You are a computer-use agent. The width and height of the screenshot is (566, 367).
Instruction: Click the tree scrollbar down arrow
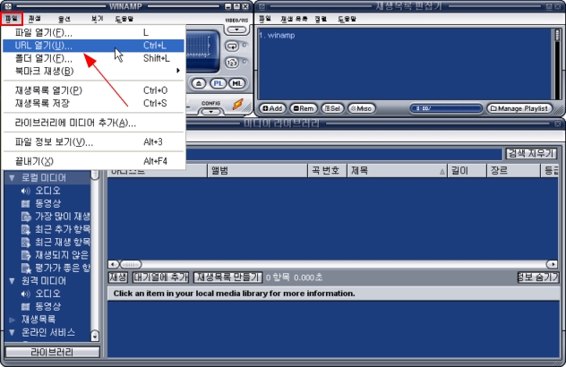pos(95,336)
